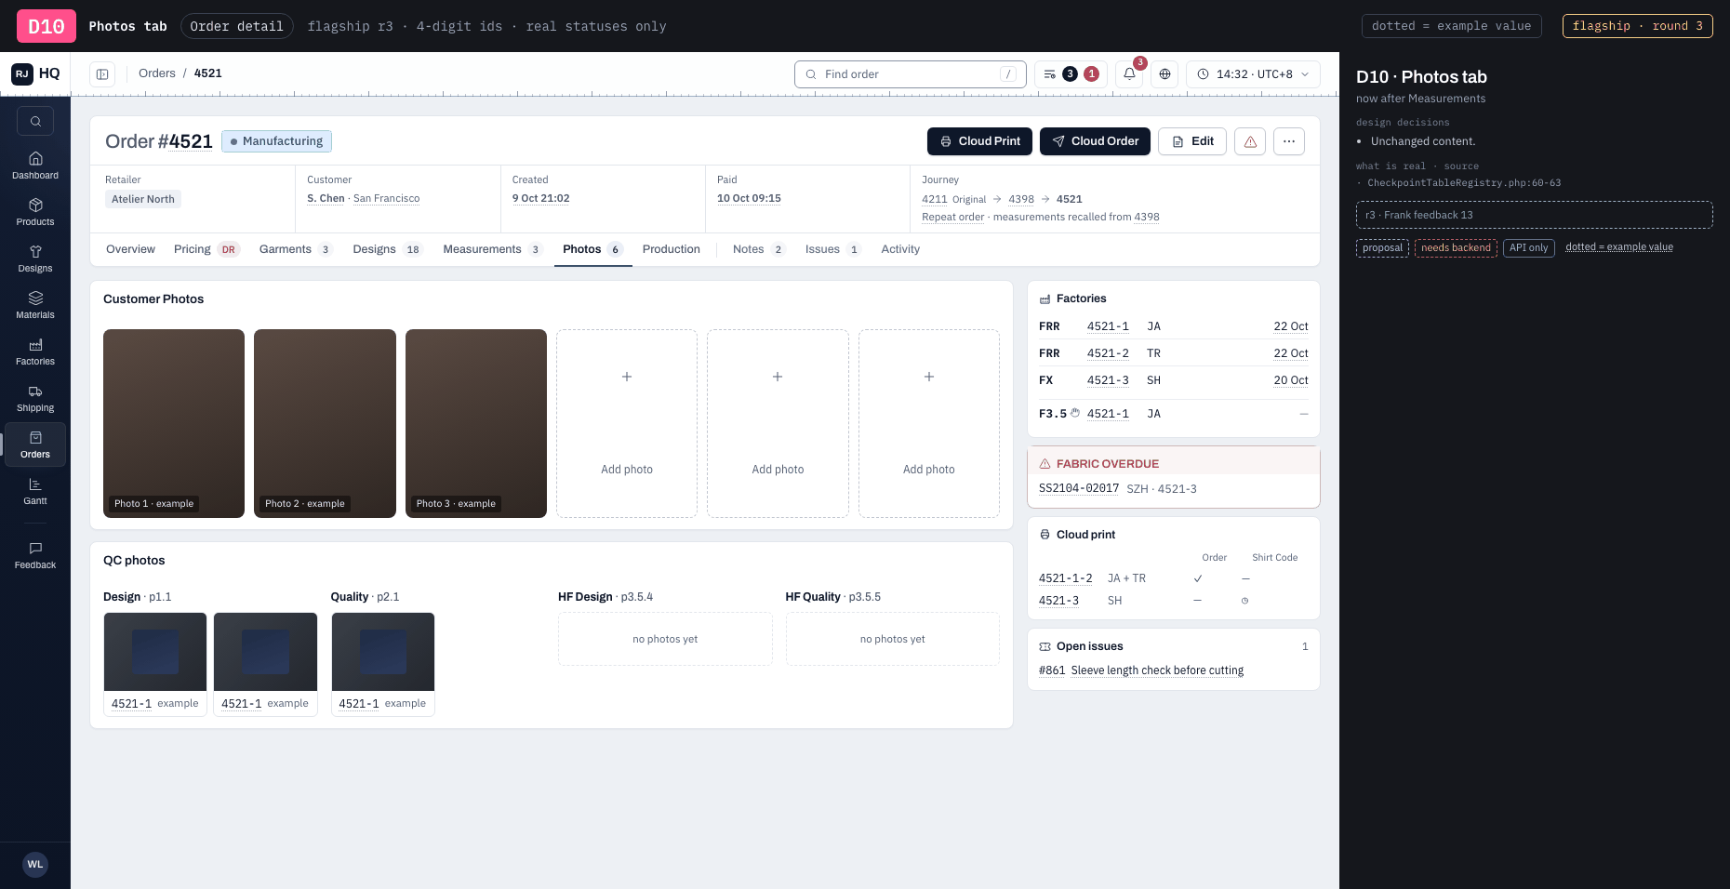Open Products in the sidebar
Image resolution: width=1730 pixels, height=889 pixels.
point(35,212)
